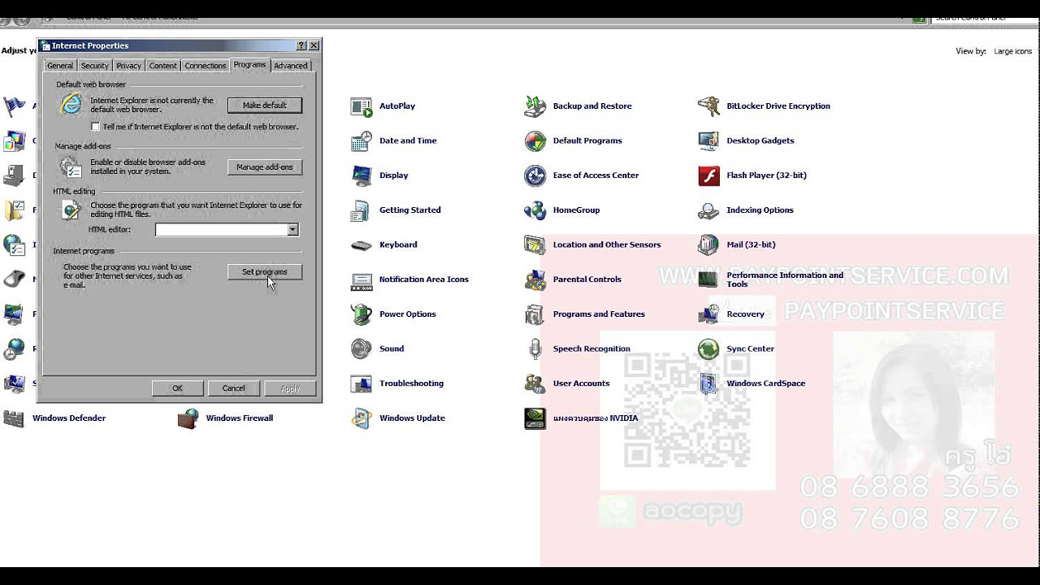Click the Apply button
The image size is (1040, 585).
click(x=290, y=388)
